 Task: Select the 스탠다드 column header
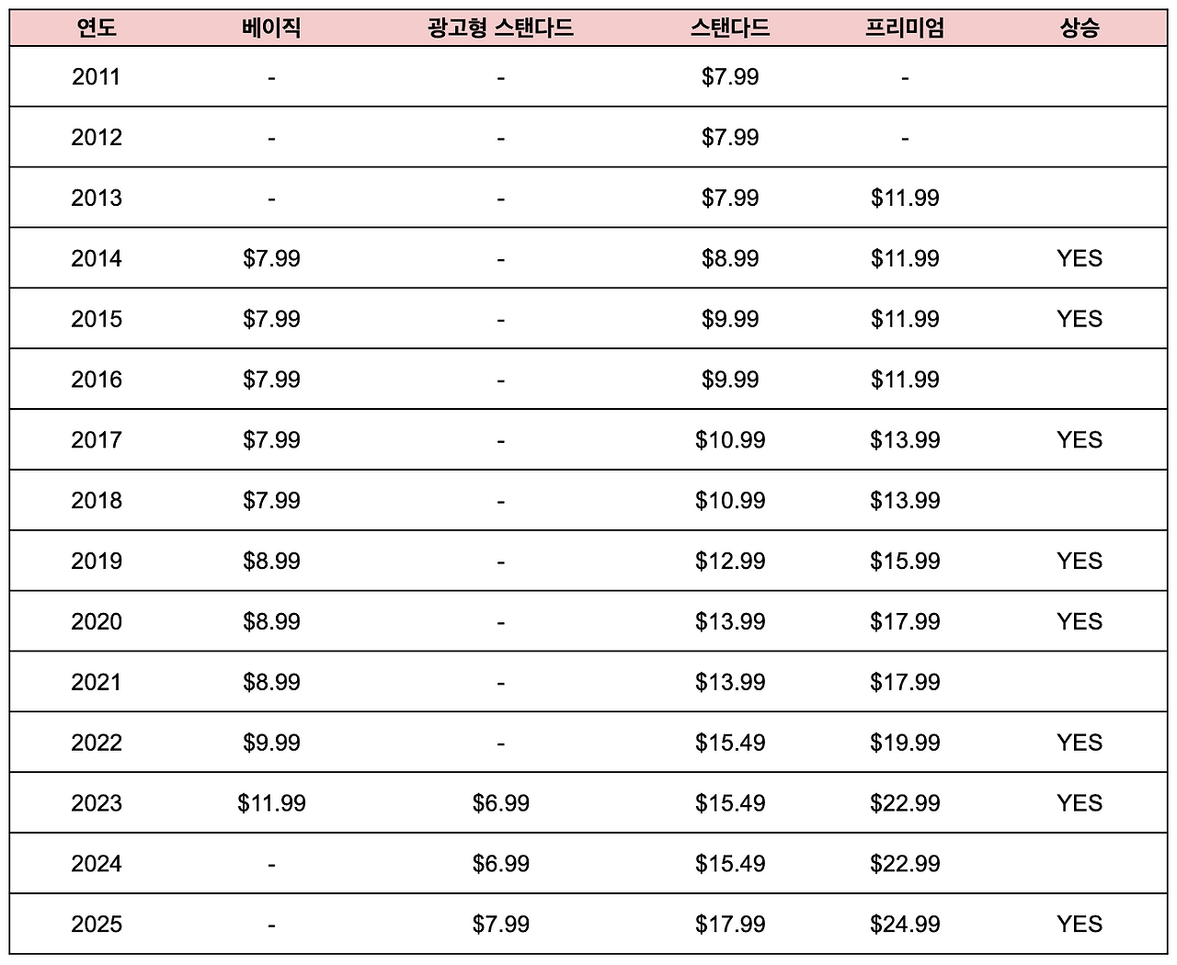pos(730,28)
